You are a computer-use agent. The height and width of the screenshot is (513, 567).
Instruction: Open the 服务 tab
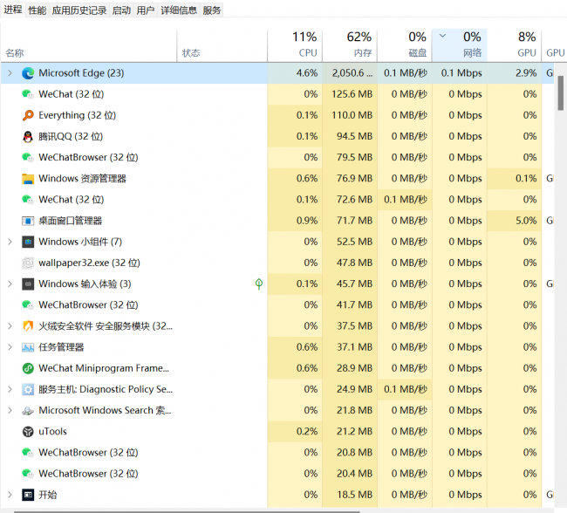(x=212, y=10)
